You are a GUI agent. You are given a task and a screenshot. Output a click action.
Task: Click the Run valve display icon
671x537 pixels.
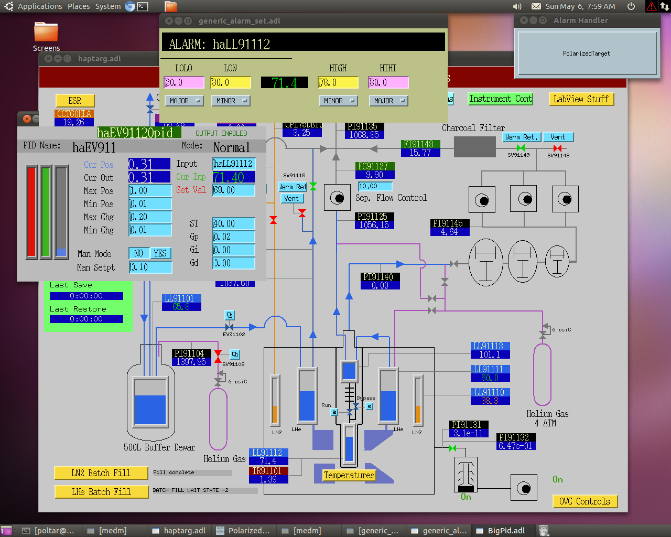click(x=334, y=412)
